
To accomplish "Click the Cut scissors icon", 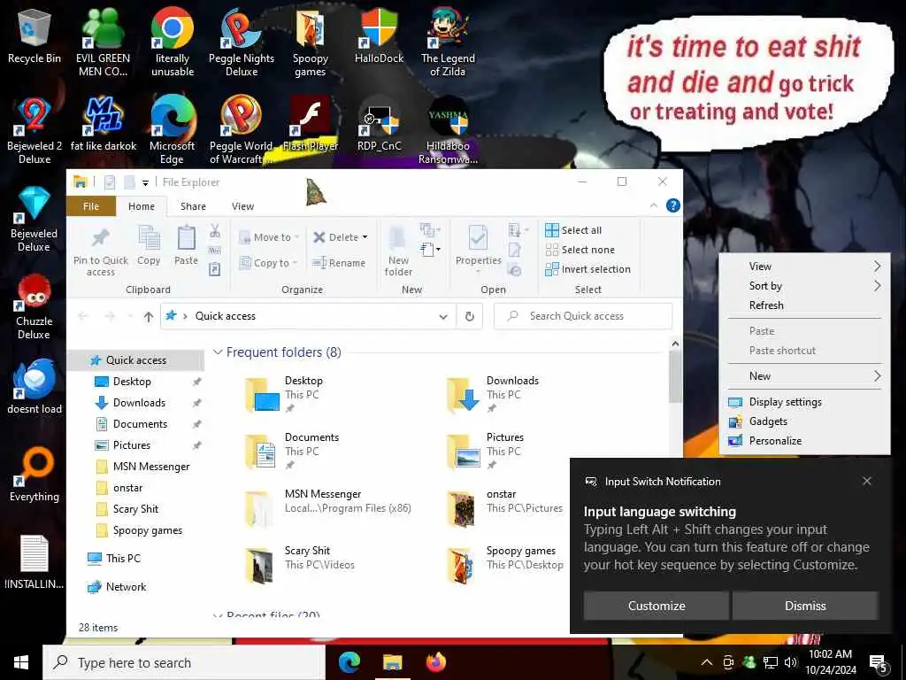I will click(x=215, y=231).
